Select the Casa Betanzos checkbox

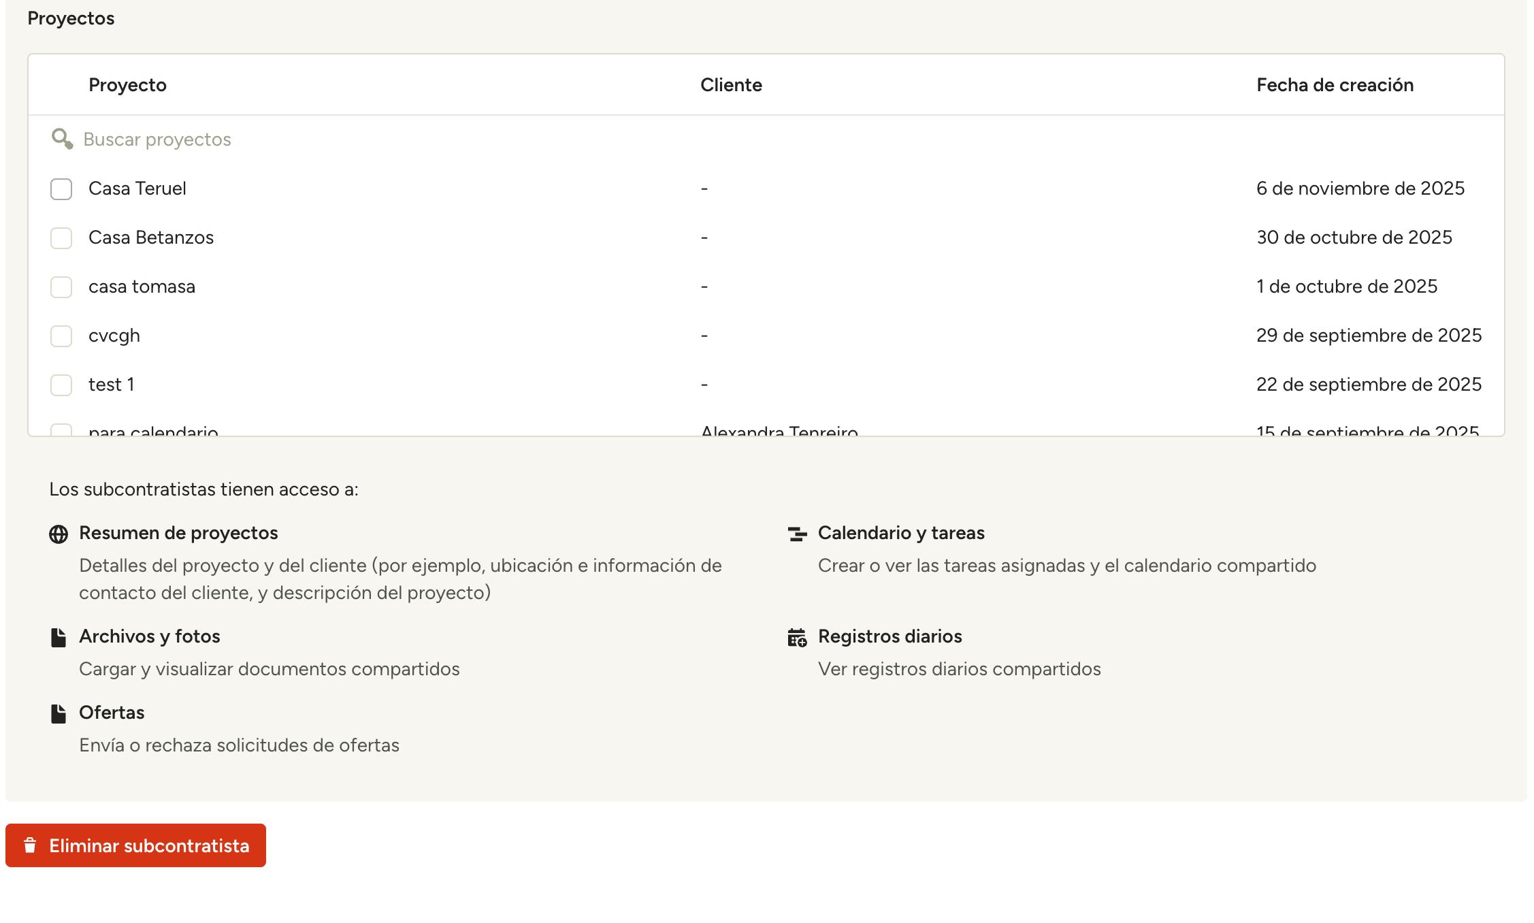(x=61, y=238)
